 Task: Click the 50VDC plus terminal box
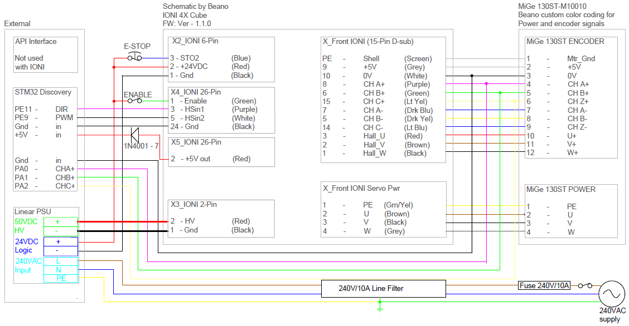pos(61,221)
